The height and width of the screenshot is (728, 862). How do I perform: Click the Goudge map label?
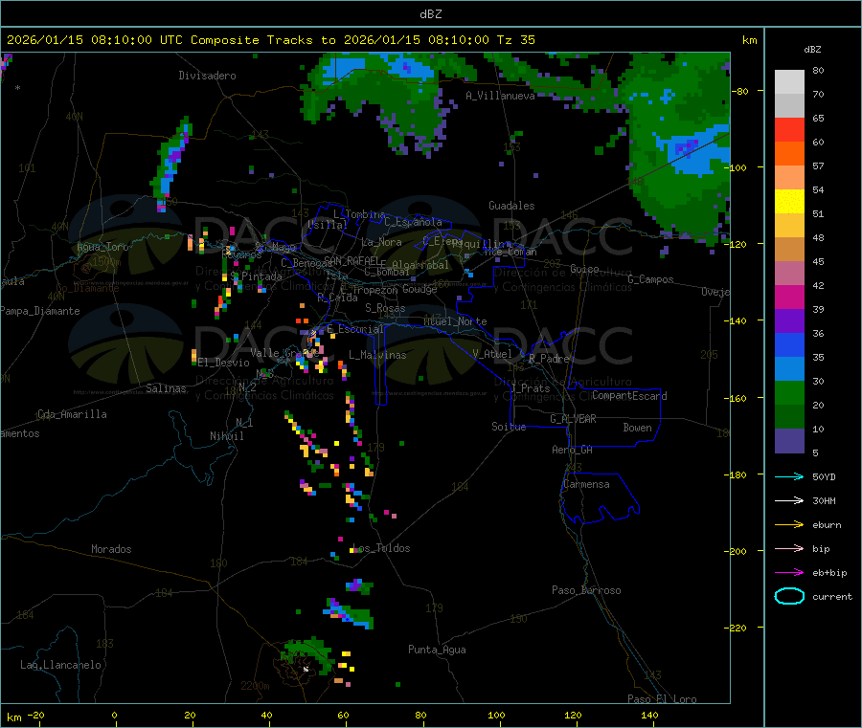pos(420,289)
